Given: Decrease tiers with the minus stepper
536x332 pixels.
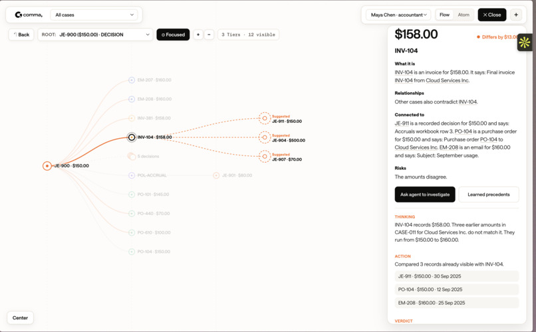Looking at the screenshot, I should 209,35.
